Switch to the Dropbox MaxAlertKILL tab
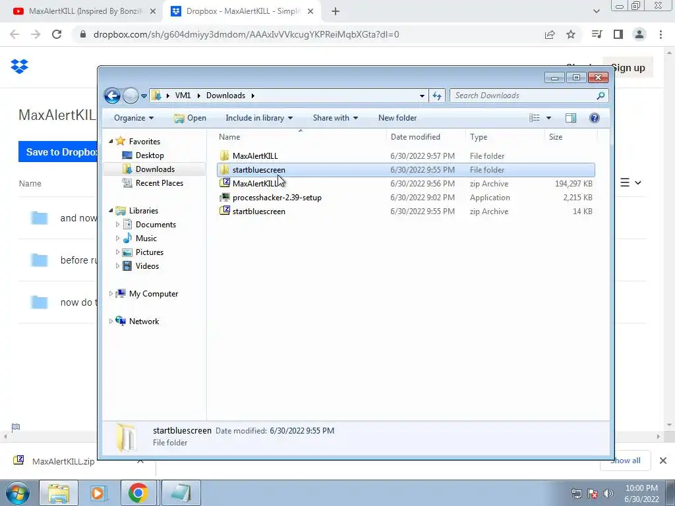Image resolution: width=675 pixels, height=506 pixels. (x=241, y=12)
